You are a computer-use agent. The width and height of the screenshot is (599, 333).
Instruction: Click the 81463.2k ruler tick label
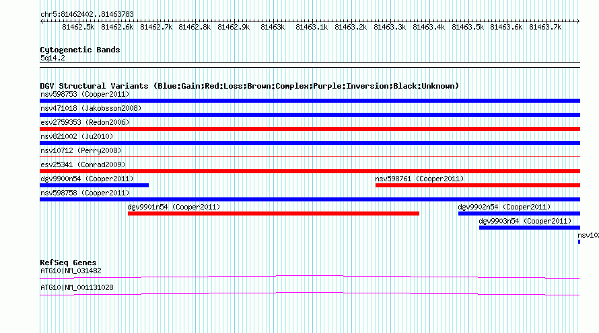coord(351,27)
